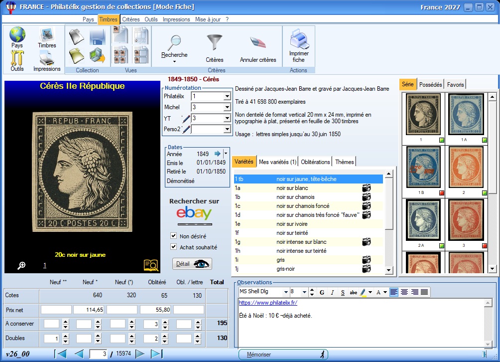Switch to the Possédés tab
This screenshot has width=500, height=362.
pyautogui.click(x=430, y=85)
